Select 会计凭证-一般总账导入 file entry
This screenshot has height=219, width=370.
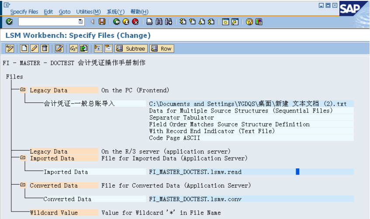[x=94, y=103]
